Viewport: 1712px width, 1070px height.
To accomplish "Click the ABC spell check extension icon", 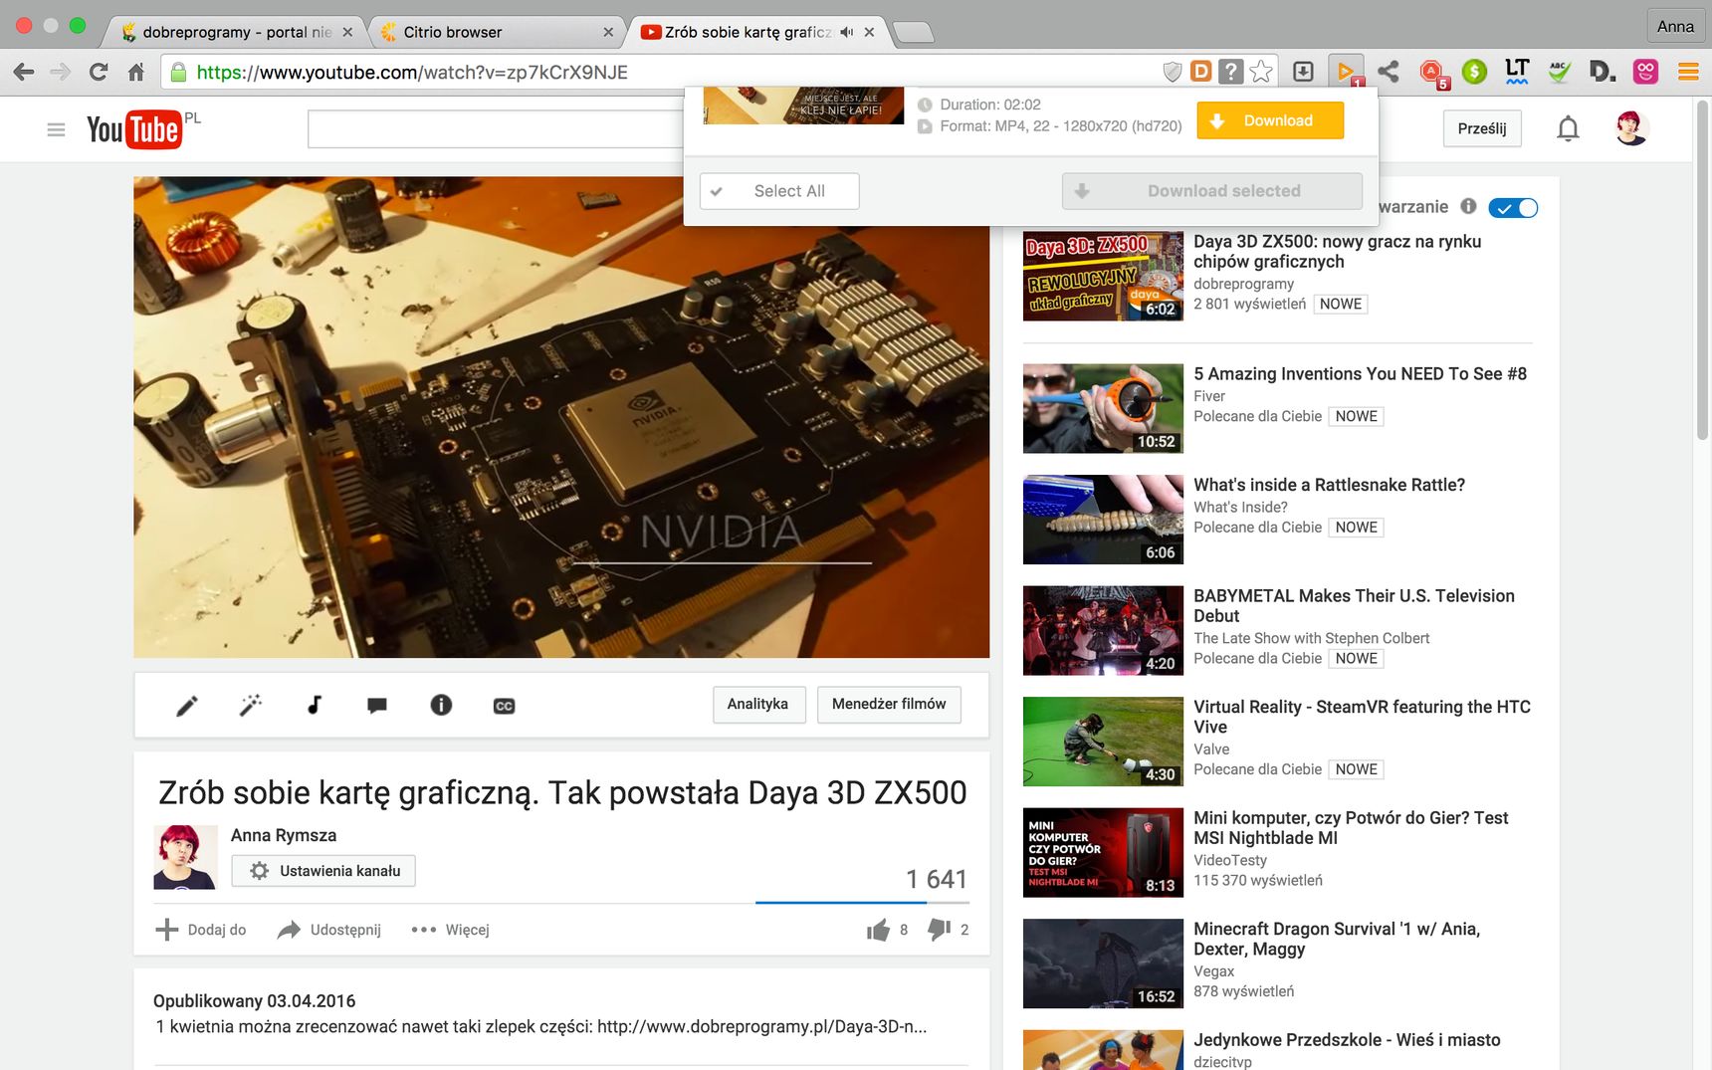I will pos(1560,72).
